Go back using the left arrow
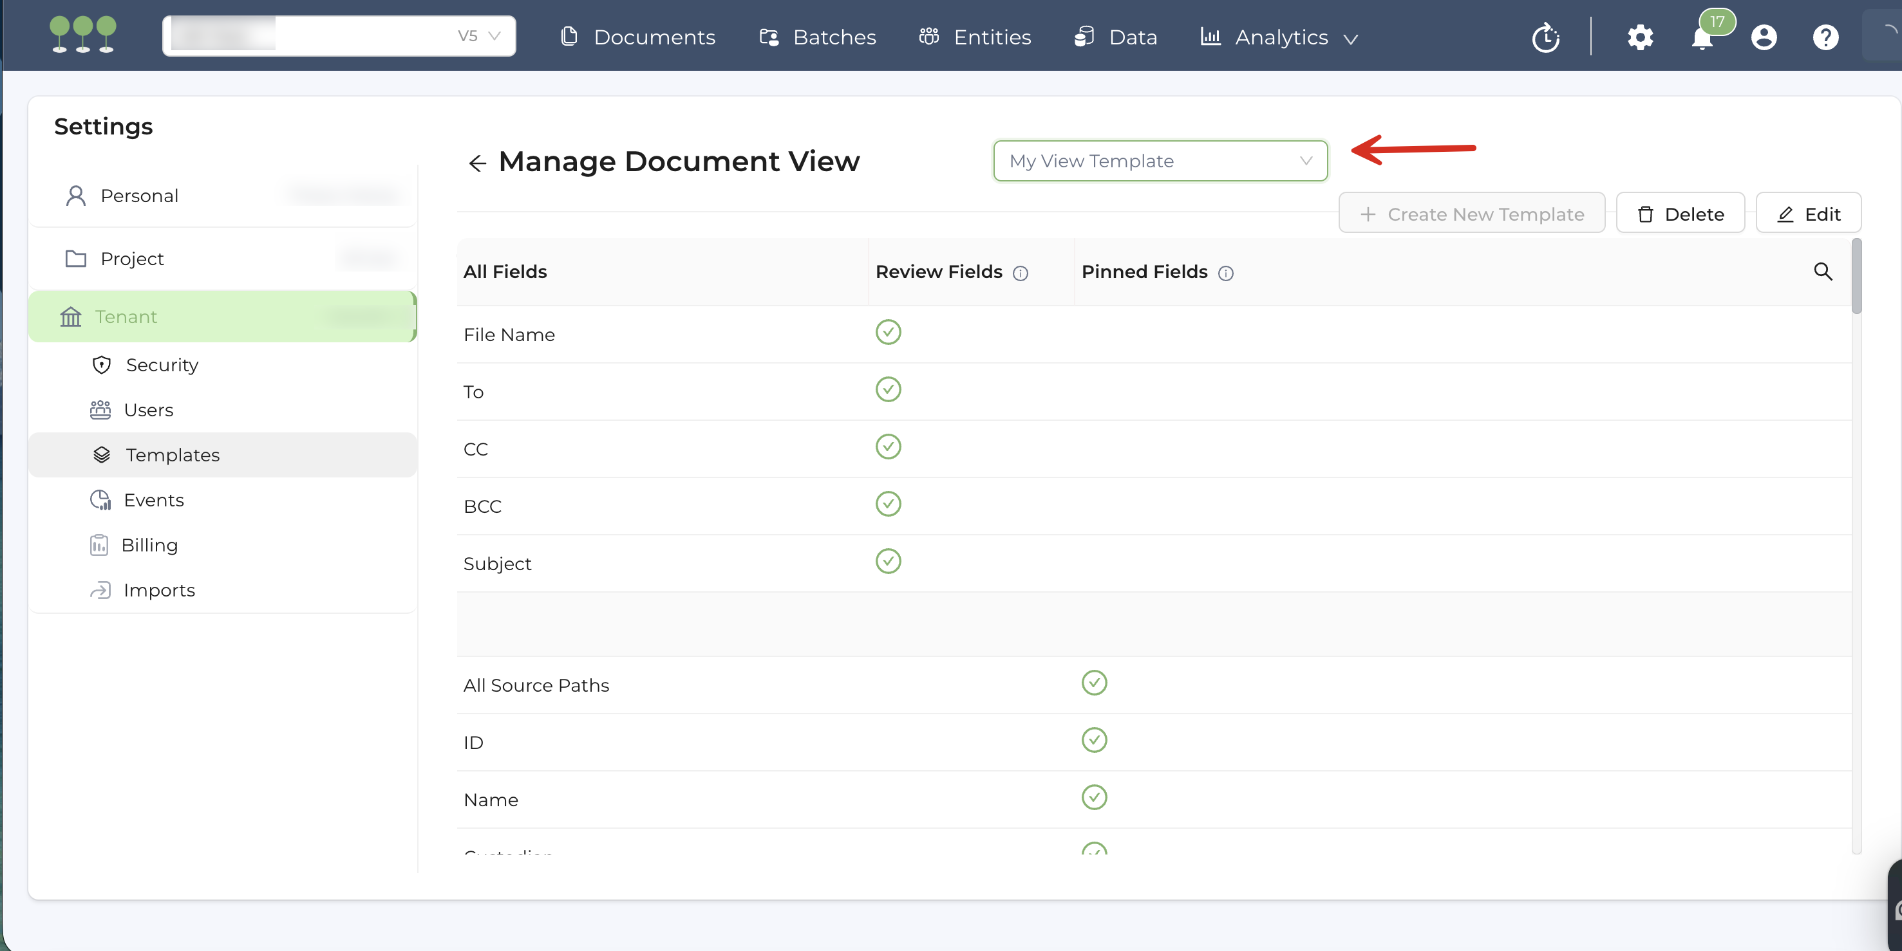The image size is (1902, 951). click(477, 162)
